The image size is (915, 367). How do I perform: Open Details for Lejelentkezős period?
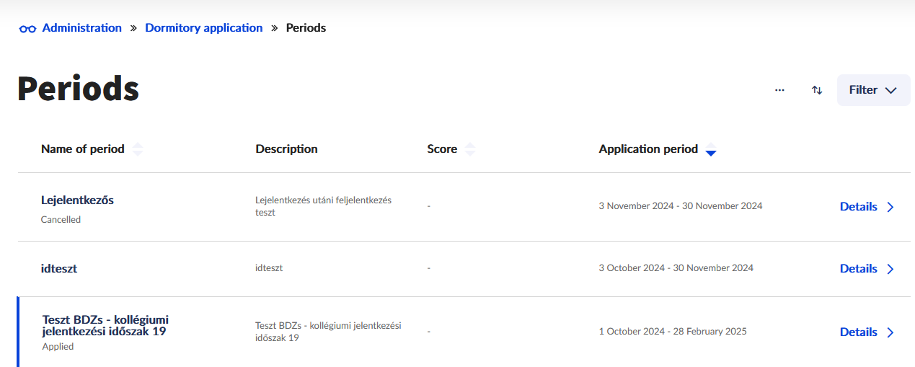point(858,207)
